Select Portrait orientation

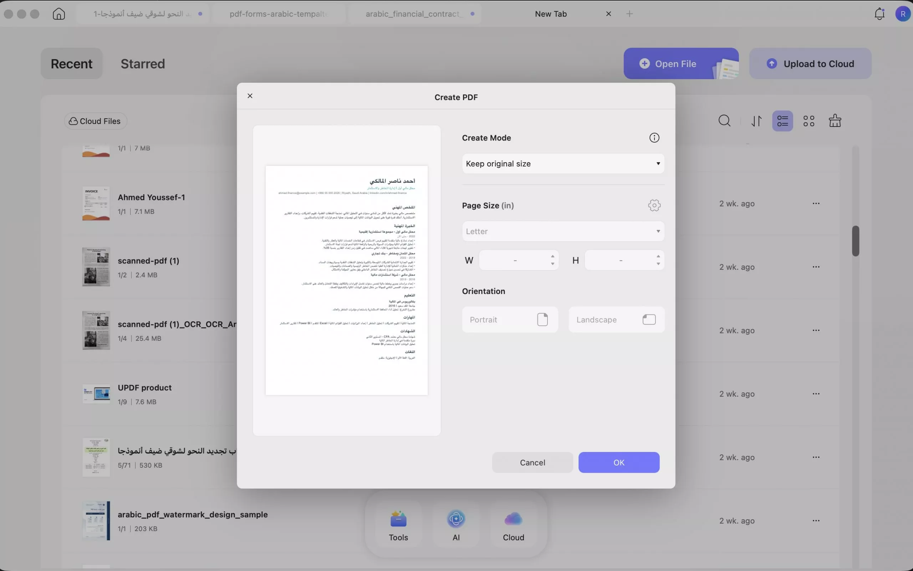pos(510,319)
